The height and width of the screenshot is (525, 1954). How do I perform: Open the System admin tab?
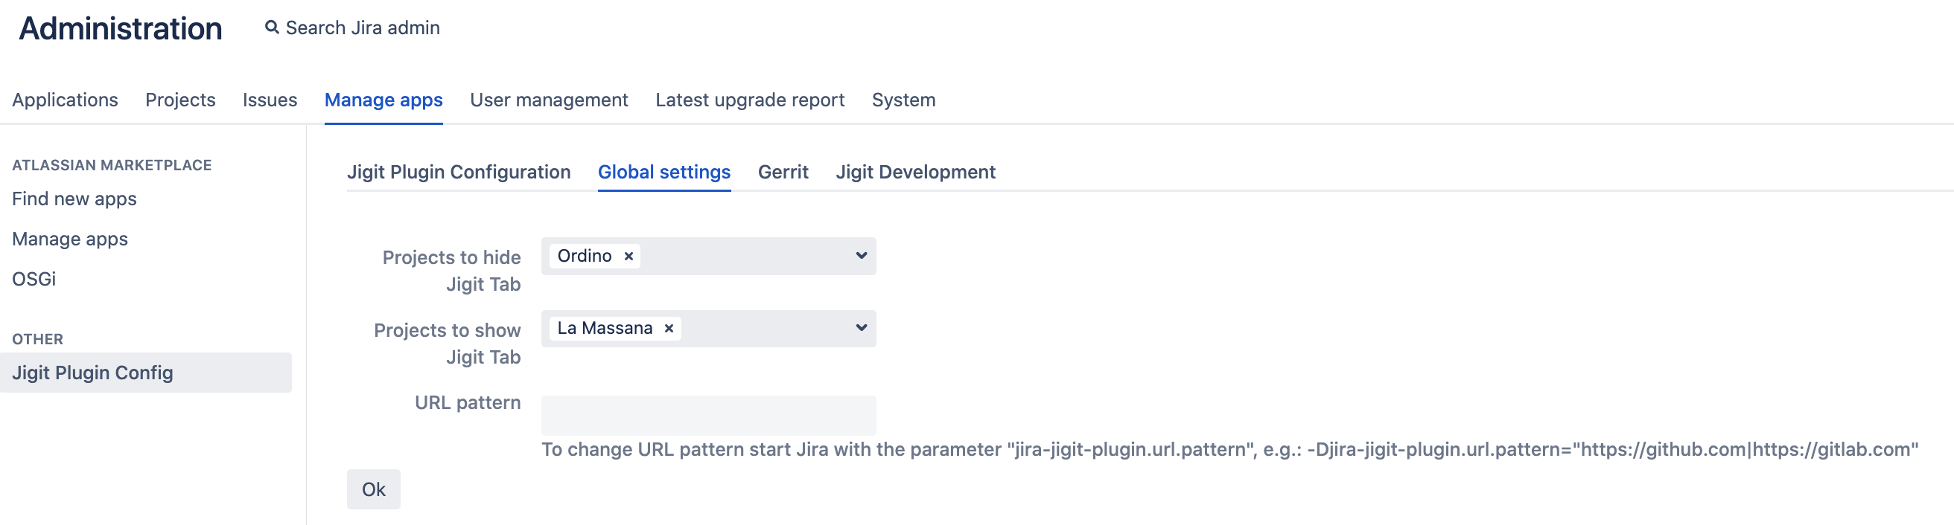[903, 100]
